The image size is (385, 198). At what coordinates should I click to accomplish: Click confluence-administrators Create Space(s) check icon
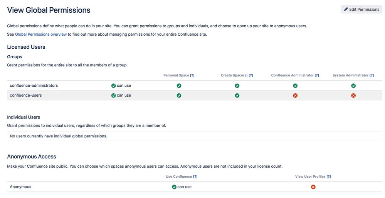pos(237,86)
